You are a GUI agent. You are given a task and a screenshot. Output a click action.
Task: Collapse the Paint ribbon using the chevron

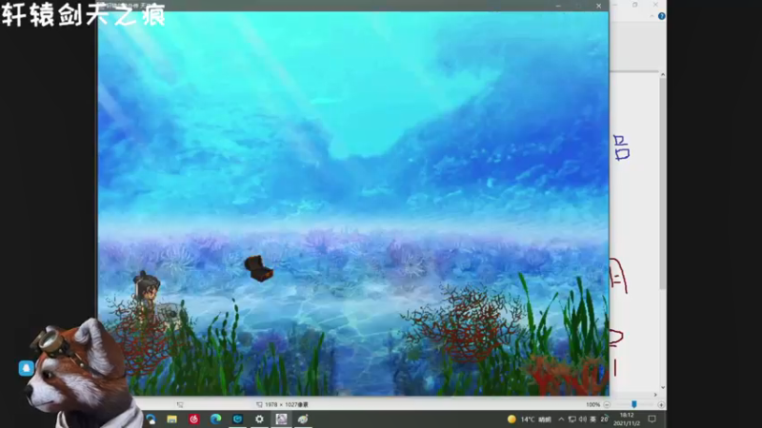click(x=652, y=16)
